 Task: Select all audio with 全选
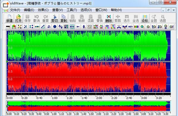136,18
